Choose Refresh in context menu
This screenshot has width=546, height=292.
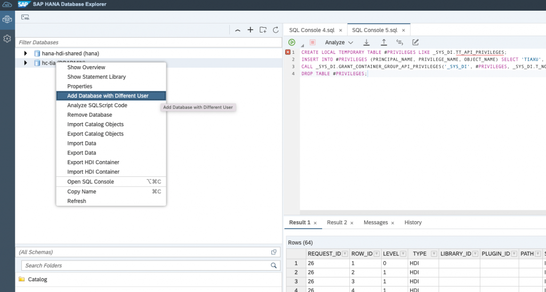(111, 201)
